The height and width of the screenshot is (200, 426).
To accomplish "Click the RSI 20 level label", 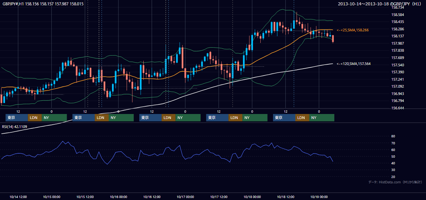I will (393, 177).
